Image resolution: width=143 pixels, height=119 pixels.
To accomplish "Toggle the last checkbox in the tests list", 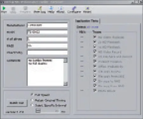I will point(95,90).
